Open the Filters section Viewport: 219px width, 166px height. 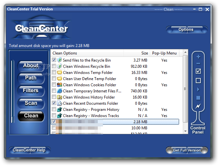point(31,90)
